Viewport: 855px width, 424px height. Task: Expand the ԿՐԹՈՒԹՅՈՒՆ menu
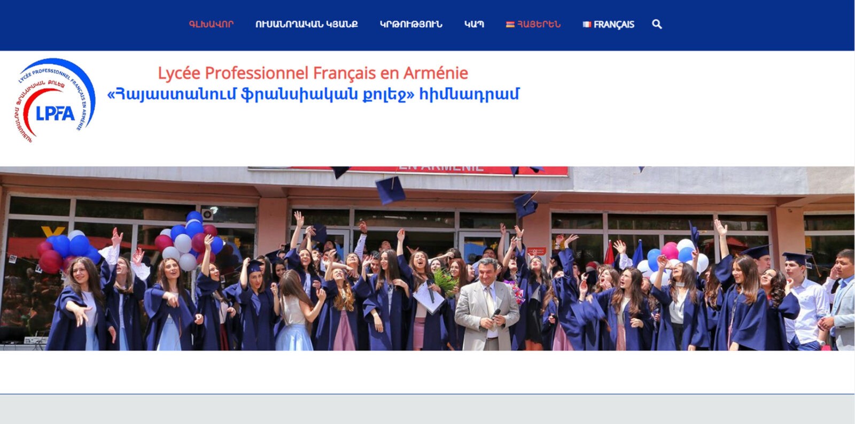click(411, 24)
